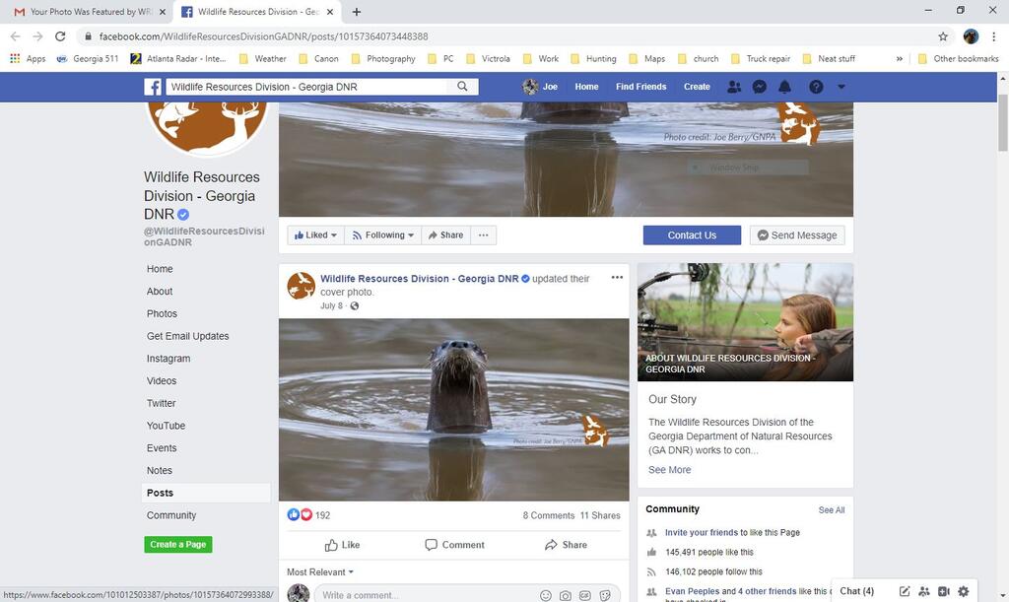Open the Apps bookmark shortcut
Image resolution: width=1009 pixels, height=602 pixels.
click(28, 58)
